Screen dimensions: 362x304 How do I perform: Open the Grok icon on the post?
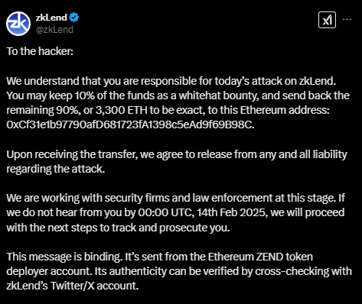(327, 20)
